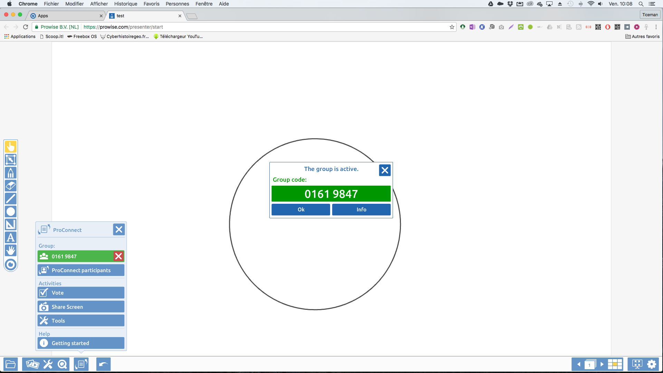
Task: Open the Ticeman profile button
Action: [650, 15]
